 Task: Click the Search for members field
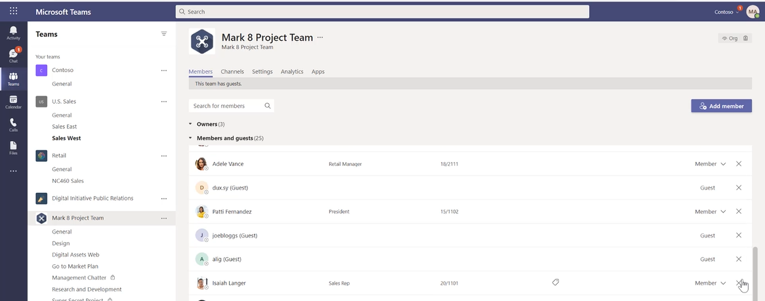[x=231, y=106]
